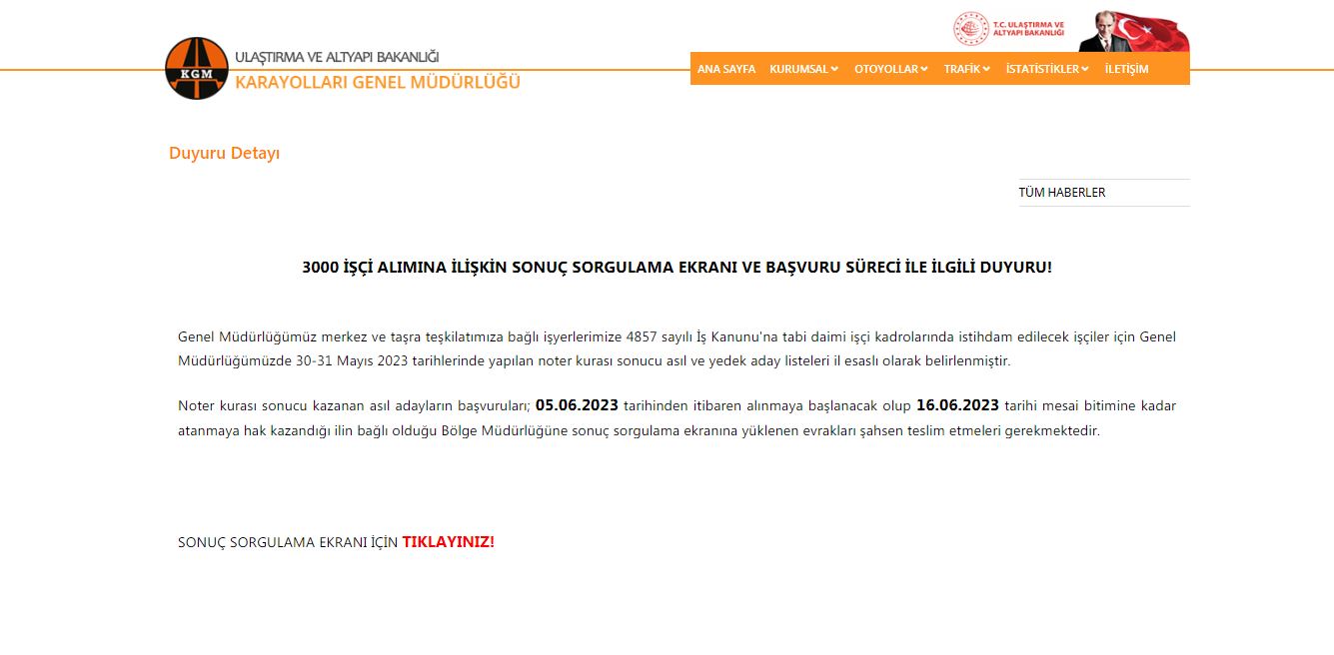Click the chevron next to OTOYOLLAR
1334x655 pixels.
tap(922, 69)
